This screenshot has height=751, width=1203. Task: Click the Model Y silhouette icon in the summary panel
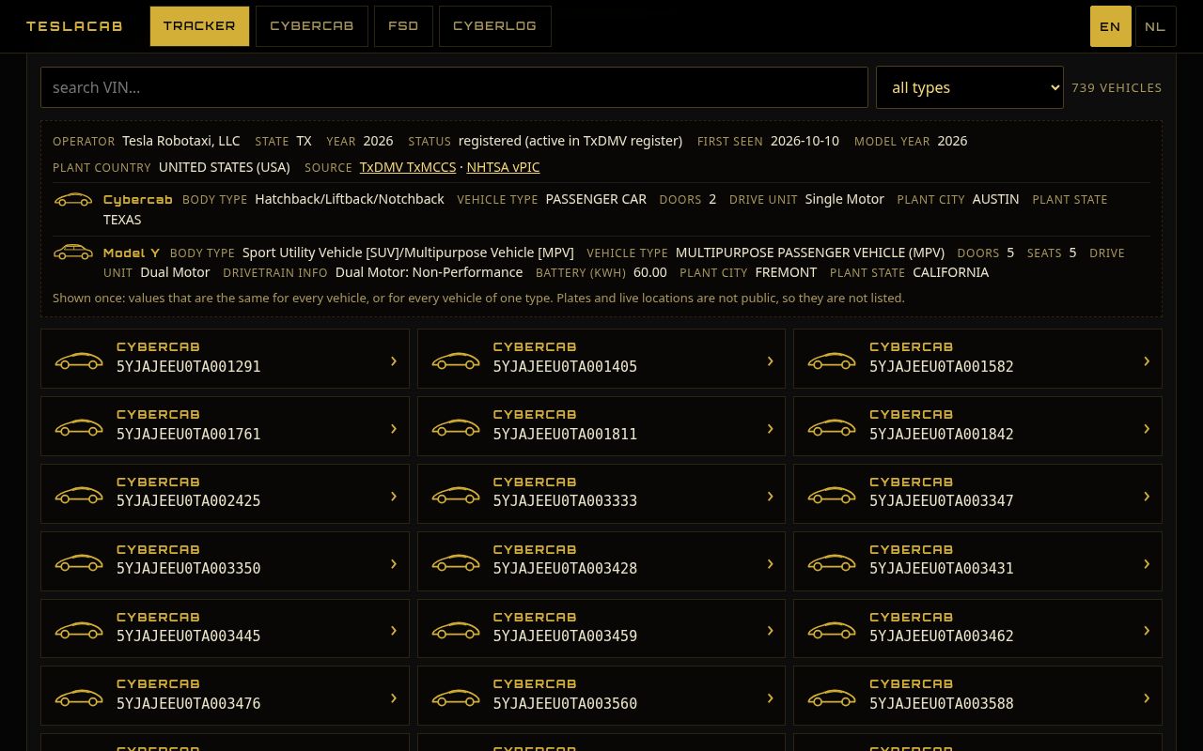[73, 253]
